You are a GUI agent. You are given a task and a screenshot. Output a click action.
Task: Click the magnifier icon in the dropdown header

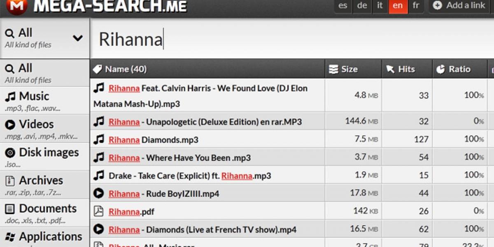tap(9, 33)
